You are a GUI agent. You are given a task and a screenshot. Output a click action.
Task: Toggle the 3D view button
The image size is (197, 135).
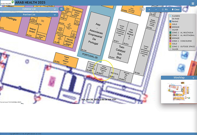pyautogui.click(x=142, y=9)
